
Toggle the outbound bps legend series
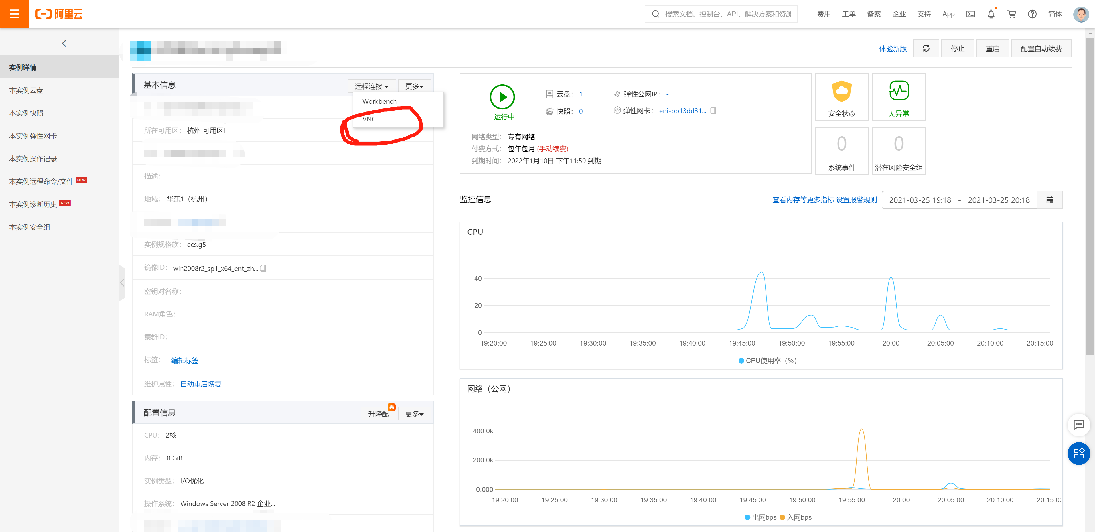tap(761, 517)
